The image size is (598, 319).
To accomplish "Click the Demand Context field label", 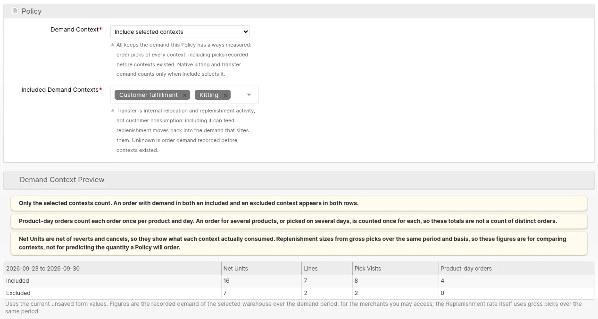I will [75, 29].
